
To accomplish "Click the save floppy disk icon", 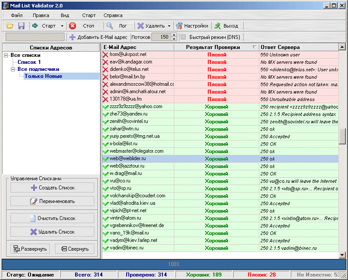I will pyautogui.click(x=21, y=26).
